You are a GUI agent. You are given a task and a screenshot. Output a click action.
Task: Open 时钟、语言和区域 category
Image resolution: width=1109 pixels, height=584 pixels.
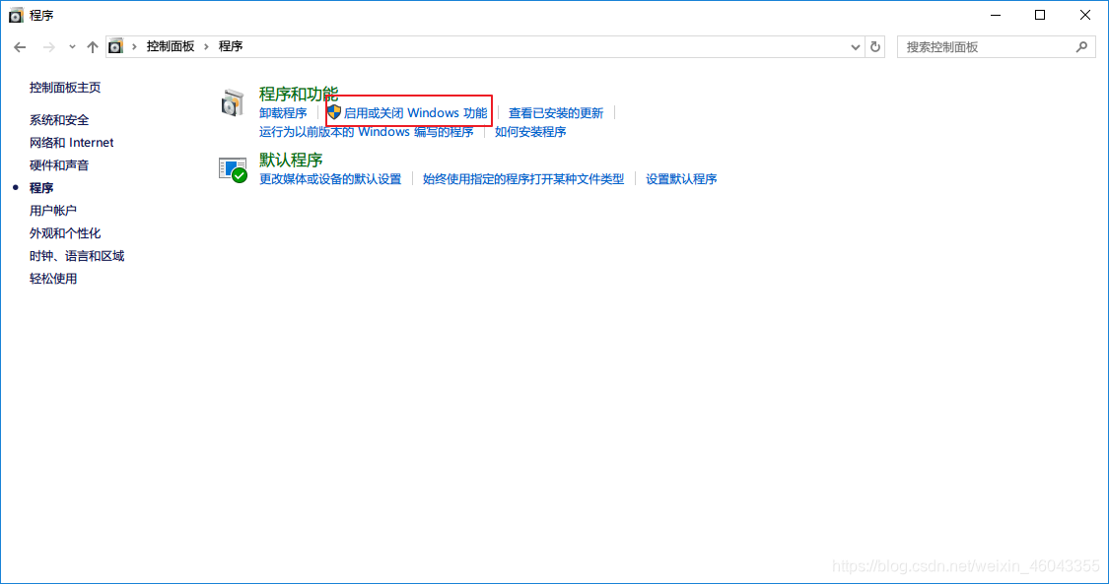click(x=77, y=256)
